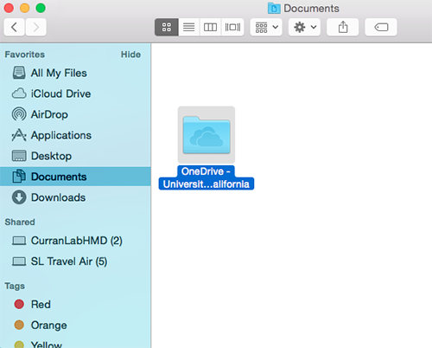The height and width of the screenshot is (348, 432).
Task: Select the OneDrive folder icon
Action: coord(206,135)
